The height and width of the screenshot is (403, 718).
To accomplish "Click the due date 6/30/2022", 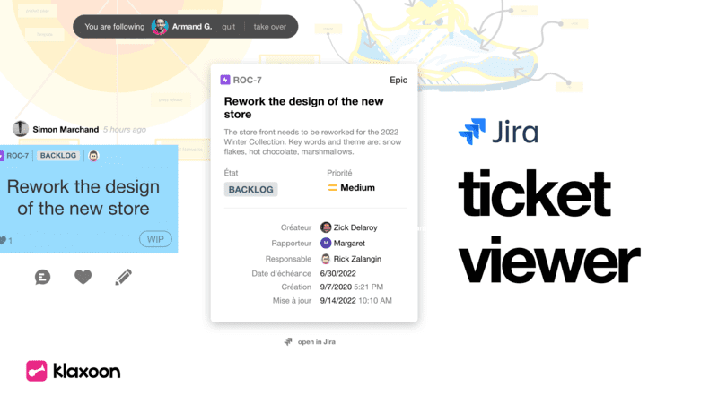I will (338, 273).
